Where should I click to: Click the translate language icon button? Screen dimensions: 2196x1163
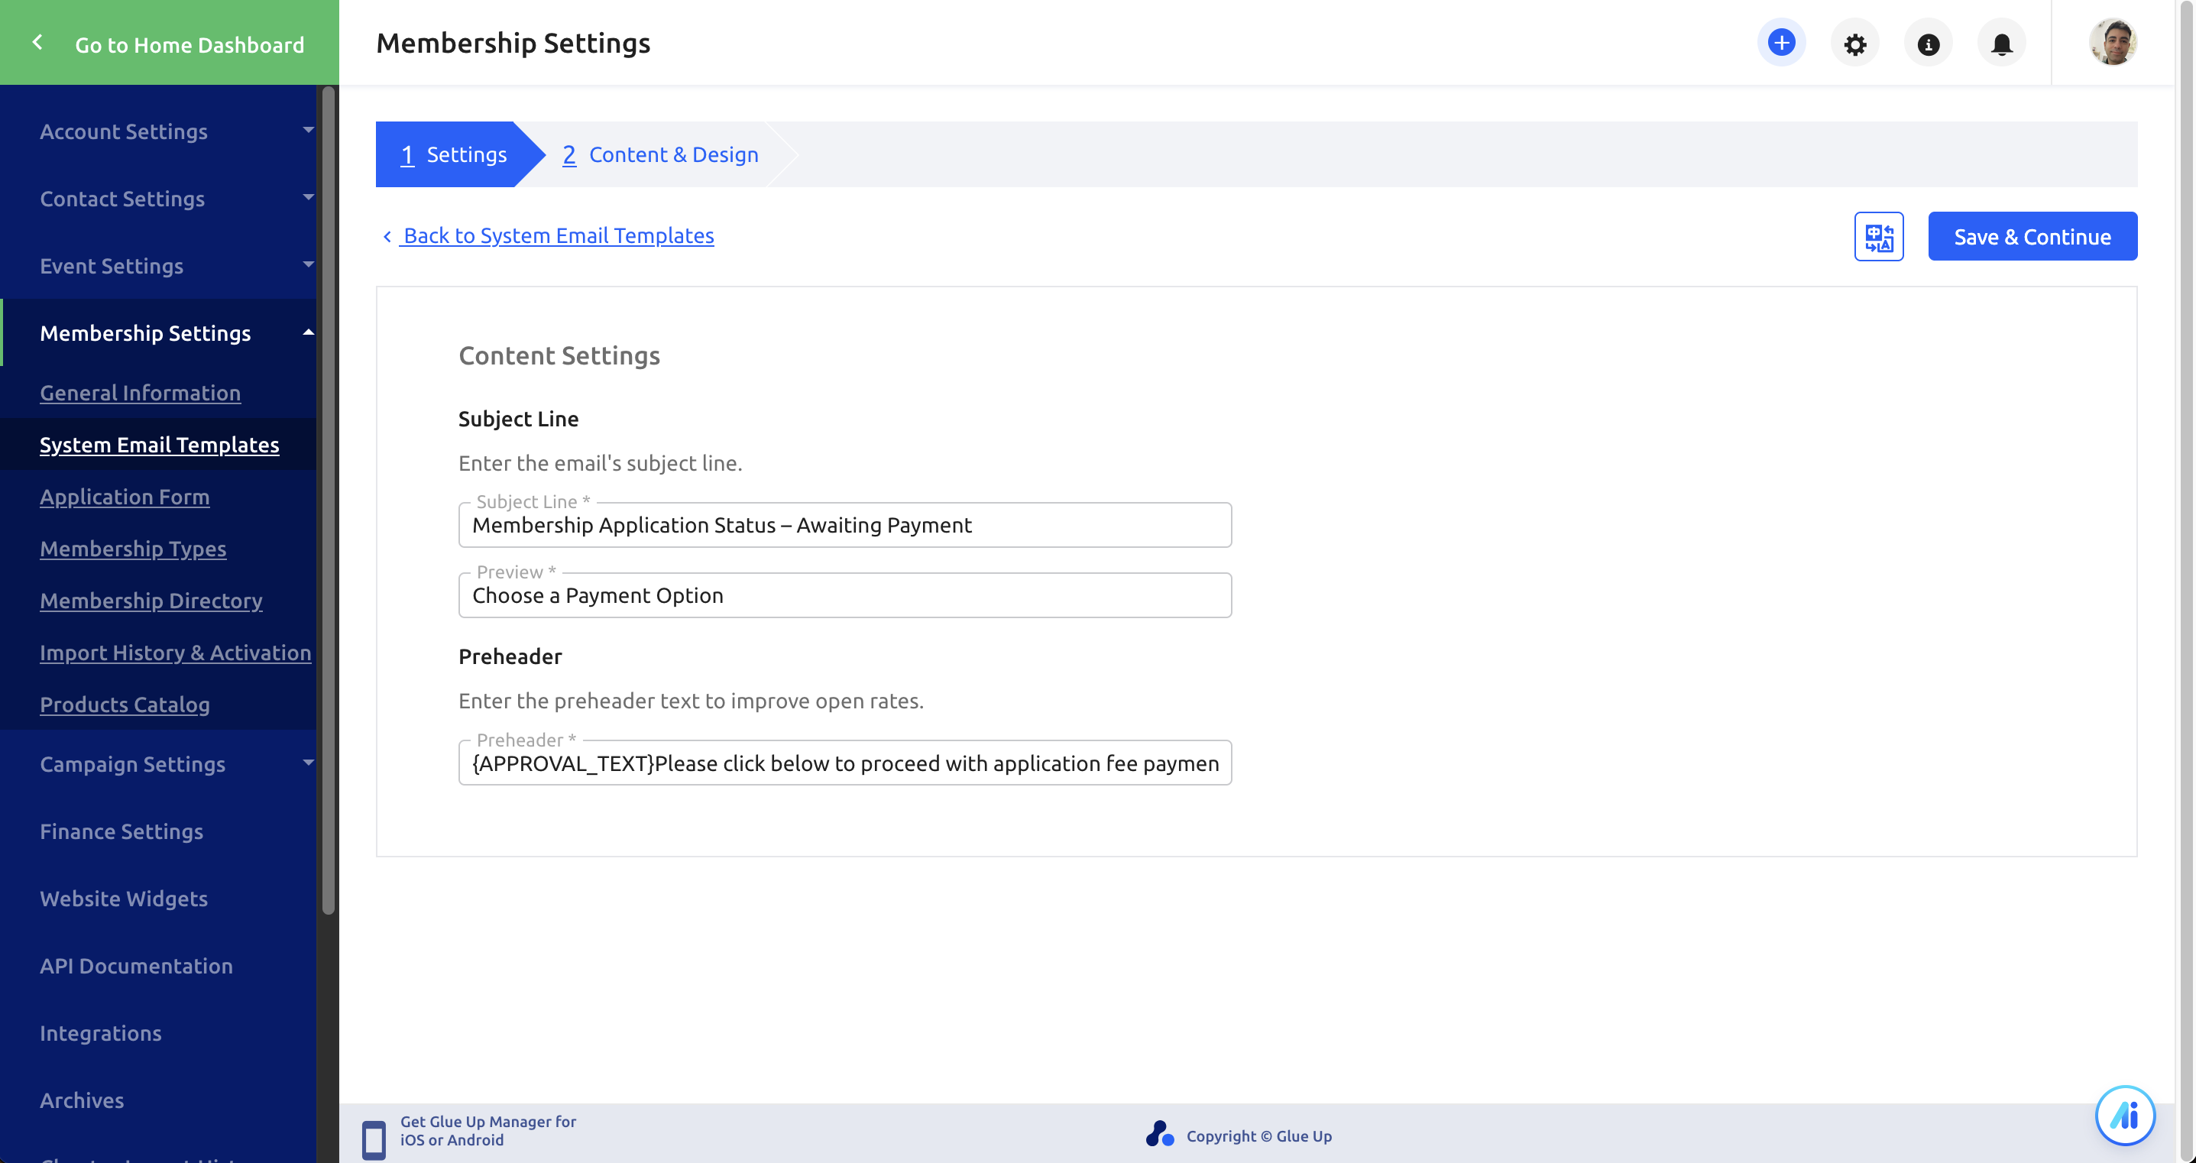[1878, 236]
